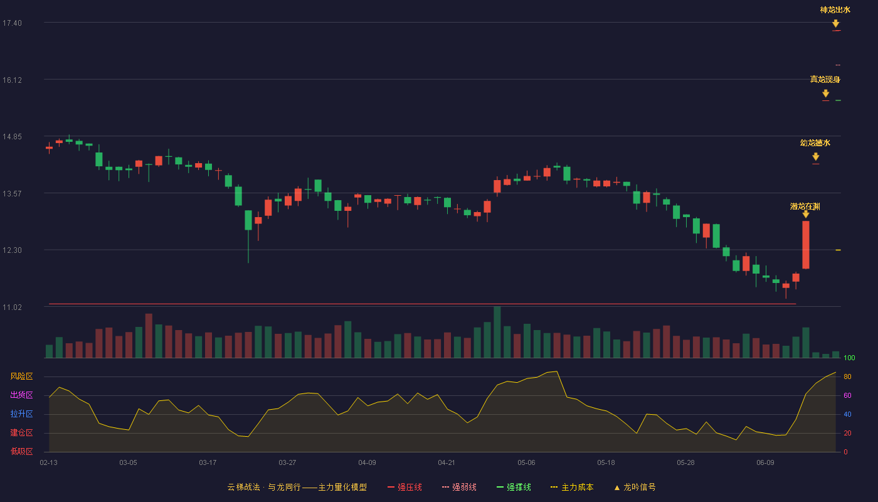
Task: Click the magenta 60 indicator scale value
Action: pyautogui.click(x=847, y=396)
